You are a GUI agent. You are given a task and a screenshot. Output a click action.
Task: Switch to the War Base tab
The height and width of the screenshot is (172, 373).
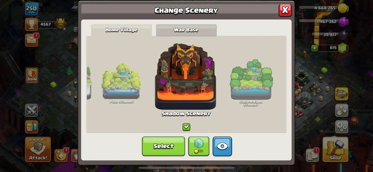tap(186, 30)
